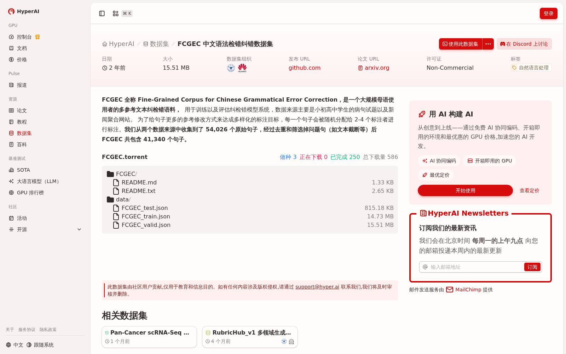Click 总下载量 586 stat
The width and height of the screenshot is (566, 354).
(380, 157)
